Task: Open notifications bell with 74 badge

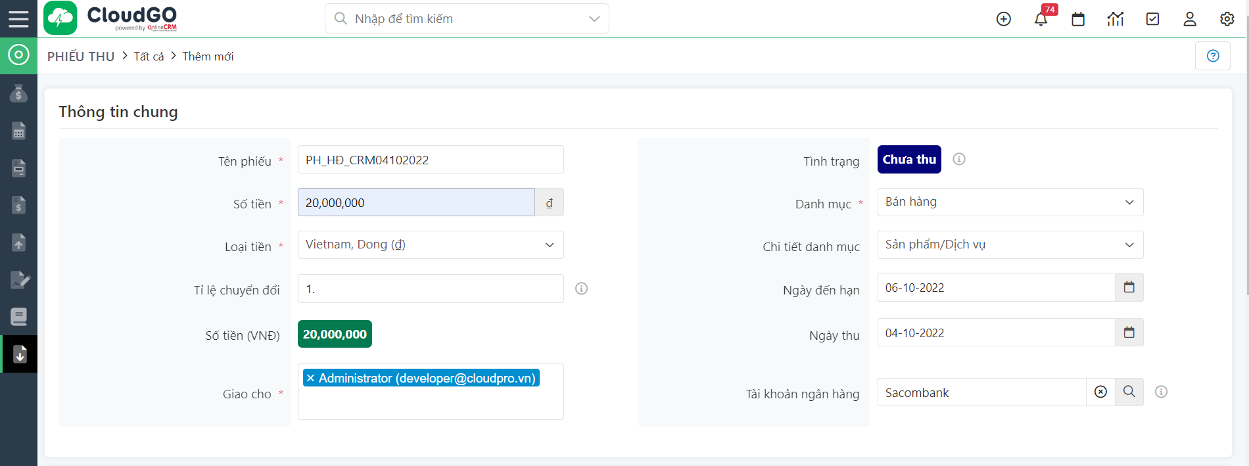Action: [x=1041, y=19]
